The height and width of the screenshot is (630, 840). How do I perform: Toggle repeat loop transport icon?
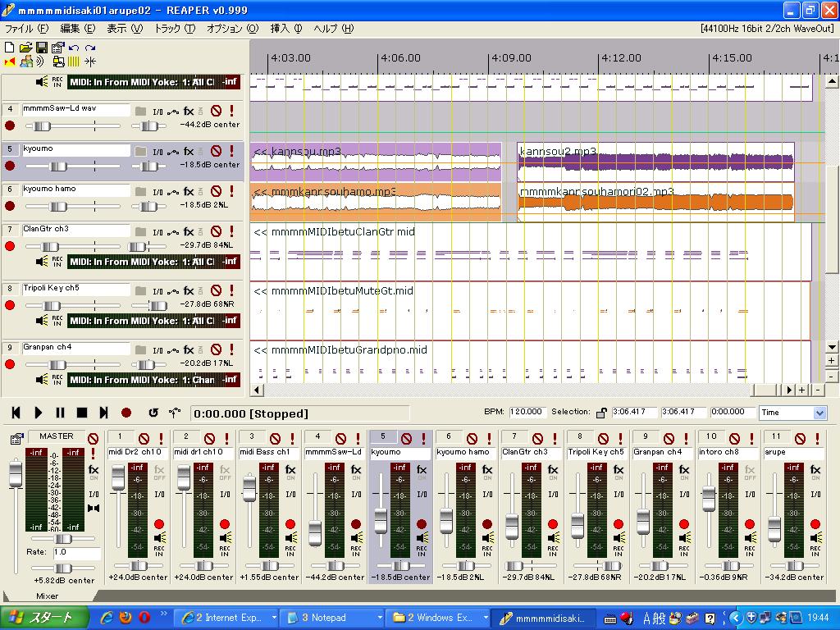pyautogui.click(x=153, y=413)
